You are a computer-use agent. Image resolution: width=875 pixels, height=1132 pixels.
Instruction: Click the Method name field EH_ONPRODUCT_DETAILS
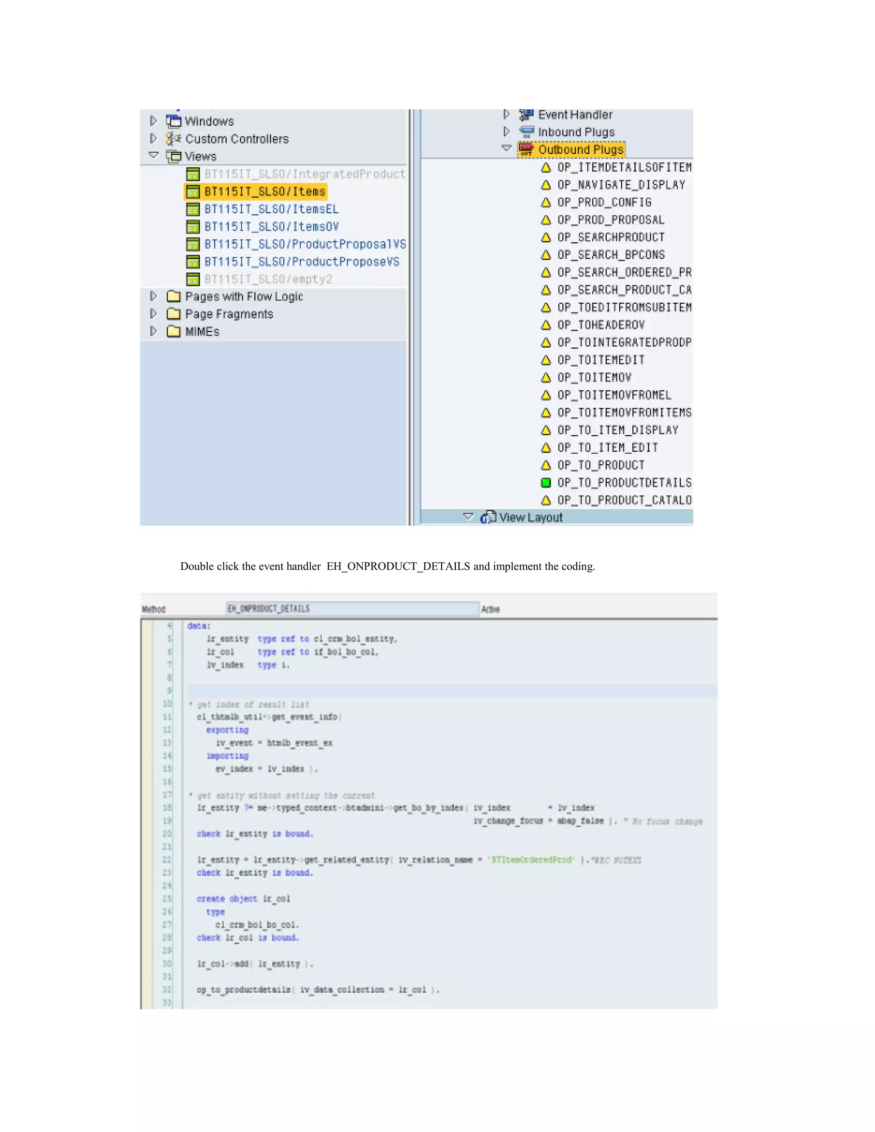tap(352, 608)
